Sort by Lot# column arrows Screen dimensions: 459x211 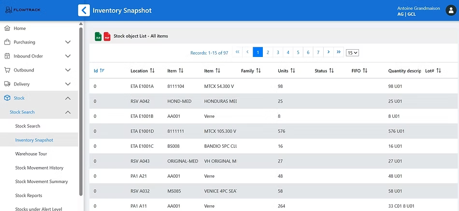pos(439,70)
